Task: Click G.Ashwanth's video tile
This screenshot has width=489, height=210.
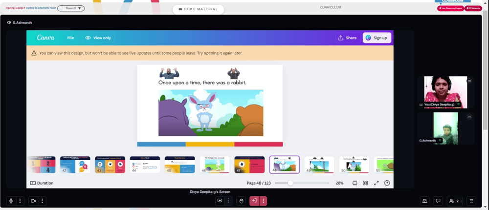Action: 445,128
